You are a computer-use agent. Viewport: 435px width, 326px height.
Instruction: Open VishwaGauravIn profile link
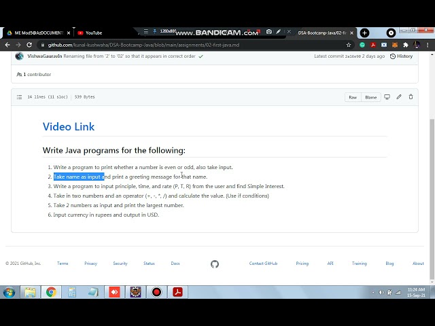click(x=45, y=56)
